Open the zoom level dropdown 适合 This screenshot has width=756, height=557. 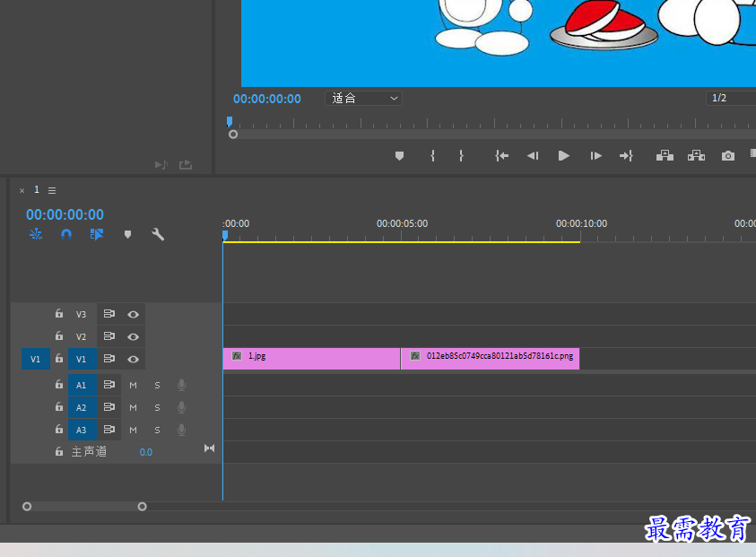point(363,99)
